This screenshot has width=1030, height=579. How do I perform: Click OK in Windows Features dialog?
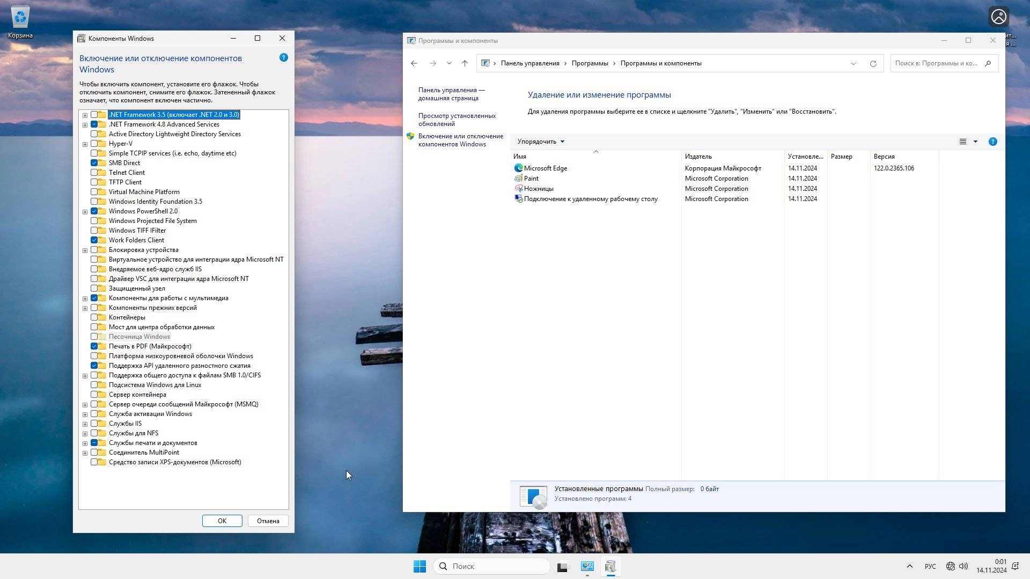pos(222,521)
